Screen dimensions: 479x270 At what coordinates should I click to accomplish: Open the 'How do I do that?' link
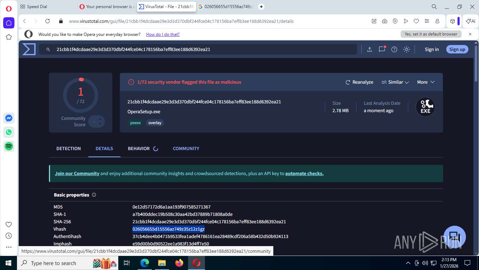click(163, 34)
